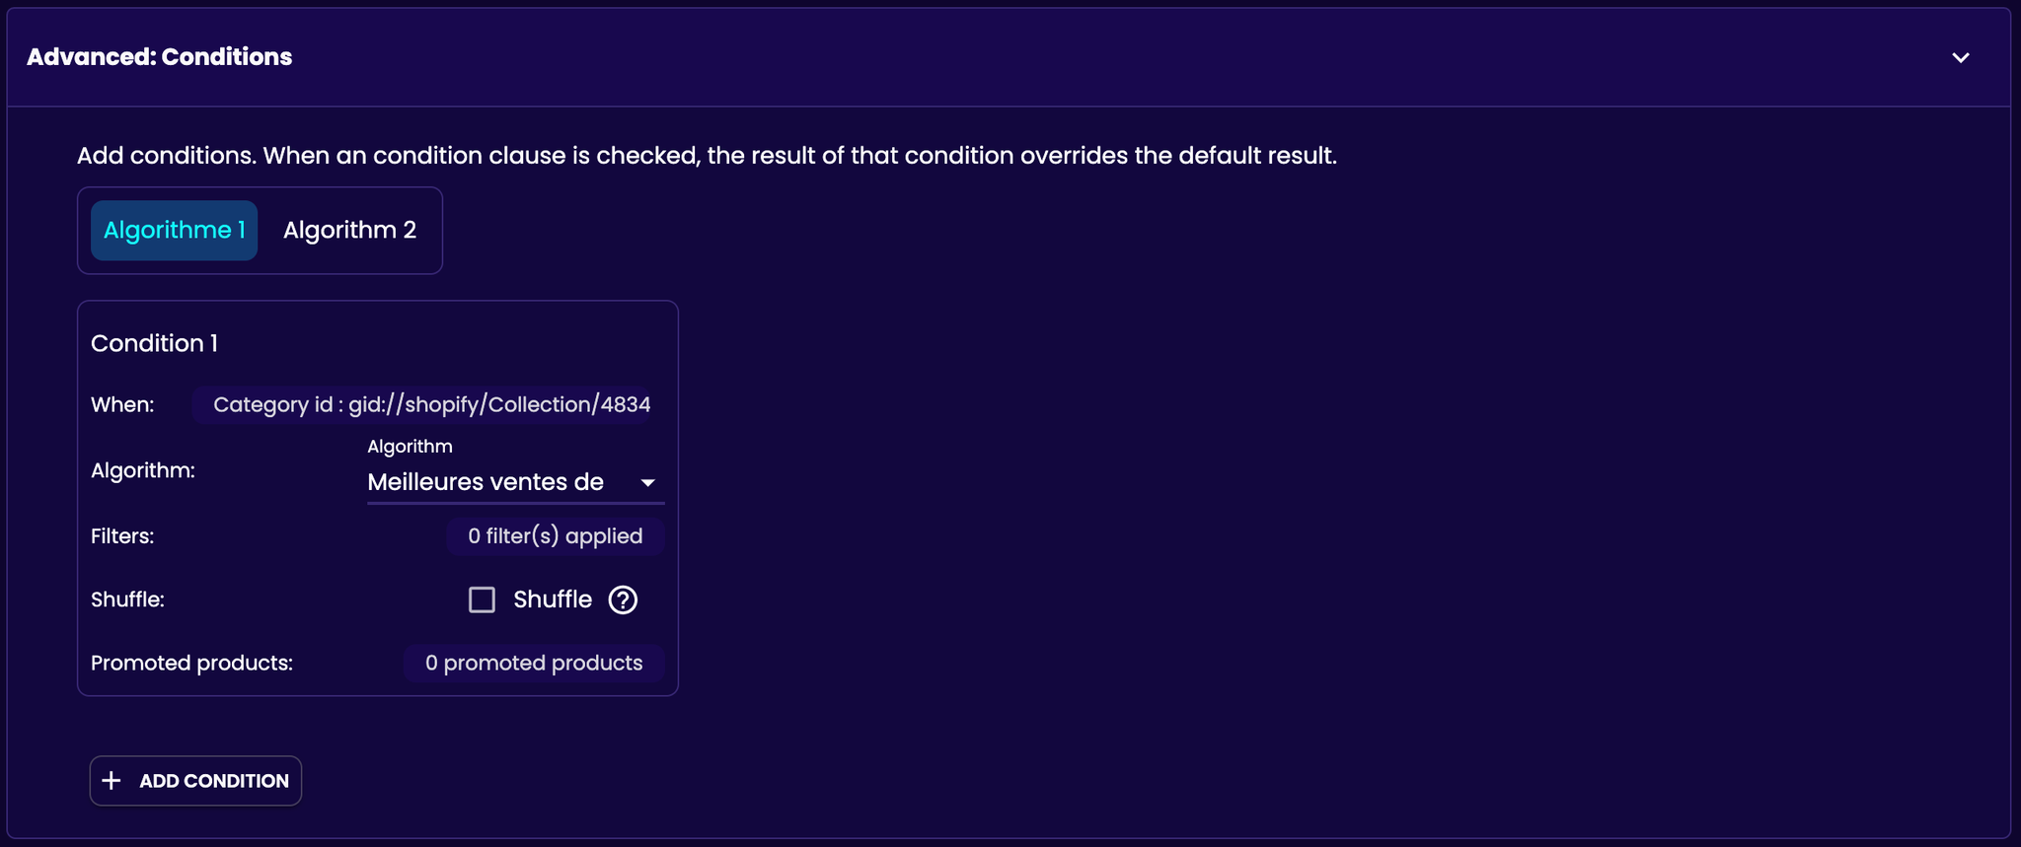Open the Algorithm dropdown arrow
Viewport: 2021px width, 847px height.
(x=647, y=482)
